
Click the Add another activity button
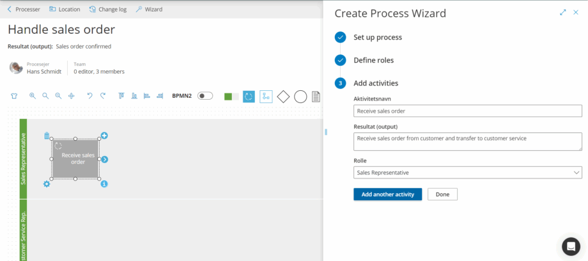[387, 194]
